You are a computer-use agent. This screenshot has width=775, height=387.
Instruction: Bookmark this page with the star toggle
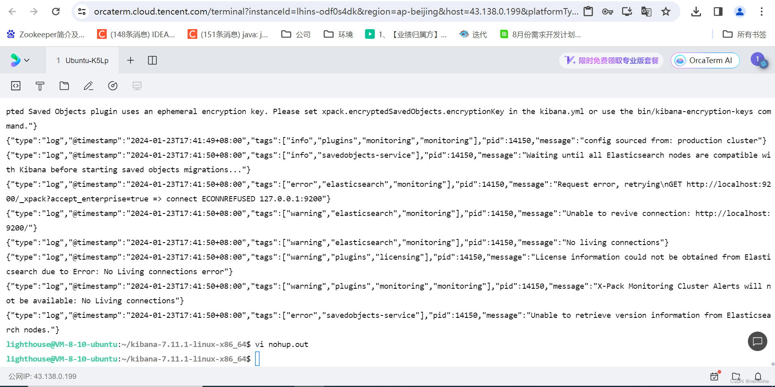665,11
